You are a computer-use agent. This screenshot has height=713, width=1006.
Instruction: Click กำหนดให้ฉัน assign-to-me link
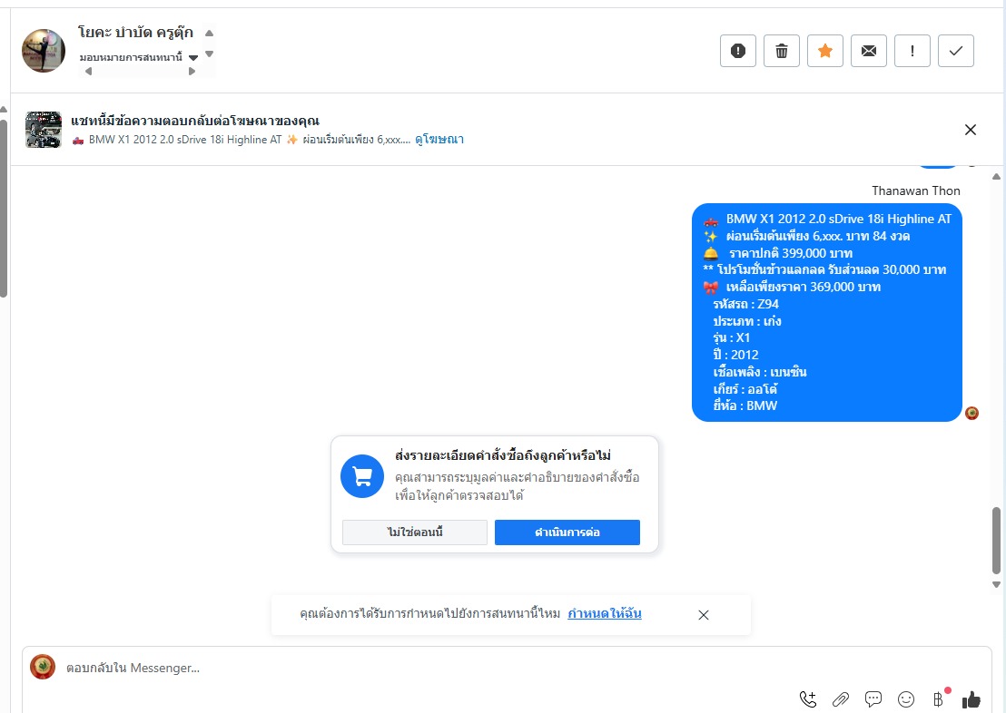coord(605,613)
